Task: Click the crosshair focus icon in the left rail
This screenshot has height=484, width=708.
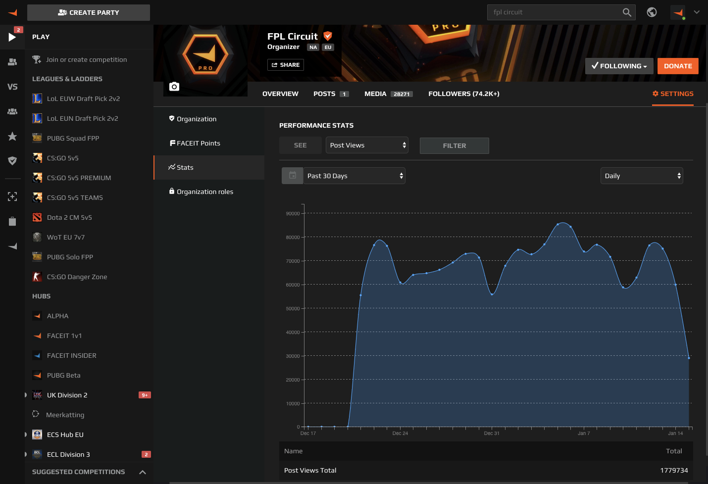Action: tap(12, 196)
